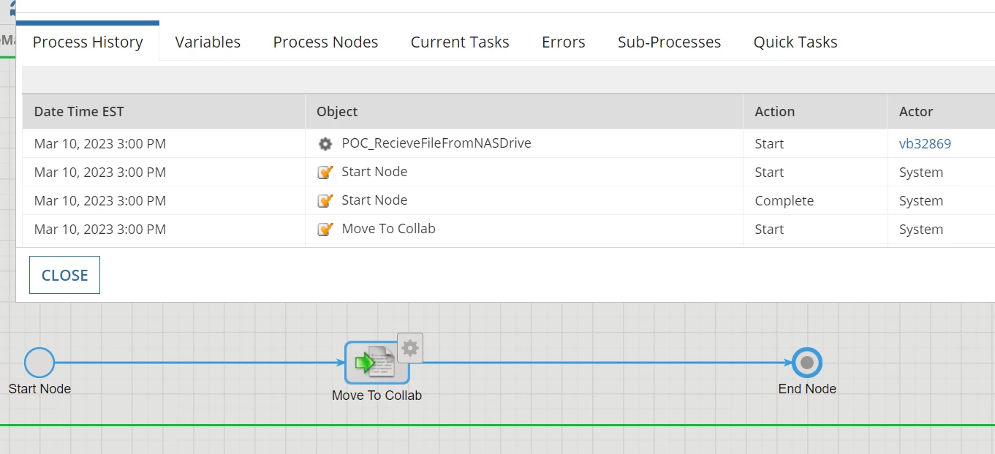The width and height of the screenshot is (995, 454).
Task: Select the End Node circle on canvas
Action: 807,363
